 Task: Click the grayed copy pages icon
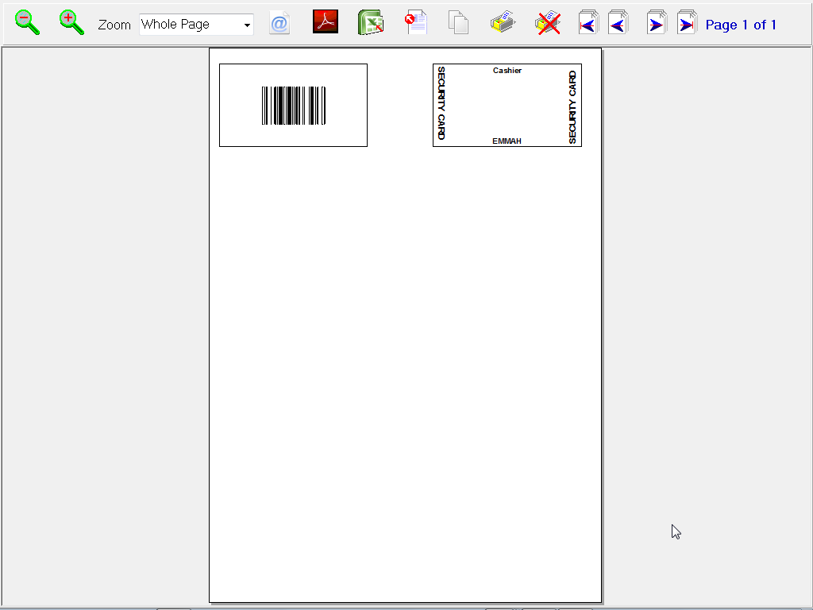pos(458,23)
